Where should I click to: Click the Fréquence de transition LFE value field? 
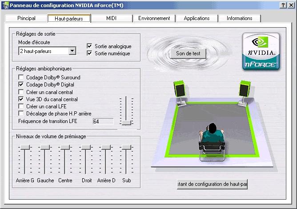click(103, 122)
